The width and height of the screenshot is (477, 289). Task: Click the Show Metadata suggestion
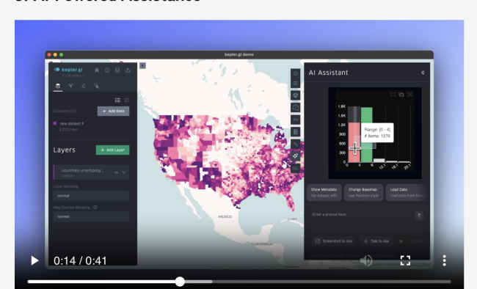point(324,193)
